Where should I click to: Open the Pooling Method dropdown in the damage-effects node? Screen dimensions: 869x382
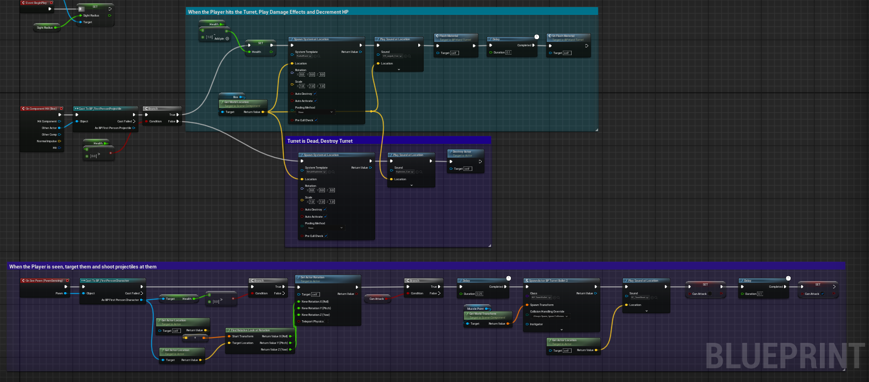314,112
